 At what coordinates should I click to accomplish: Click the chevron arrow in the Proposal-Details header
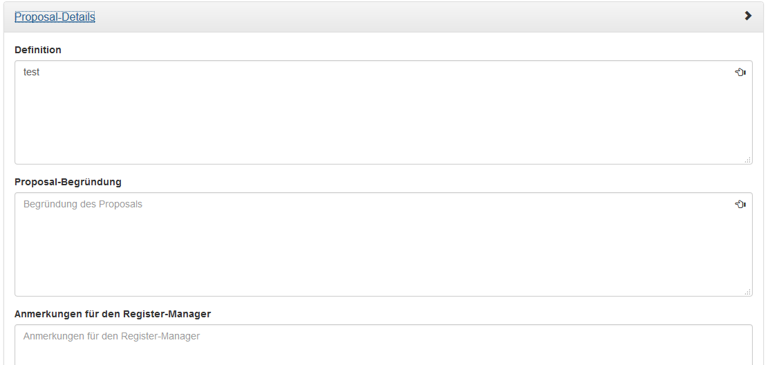pyautogui.click(x=748, y=16)
